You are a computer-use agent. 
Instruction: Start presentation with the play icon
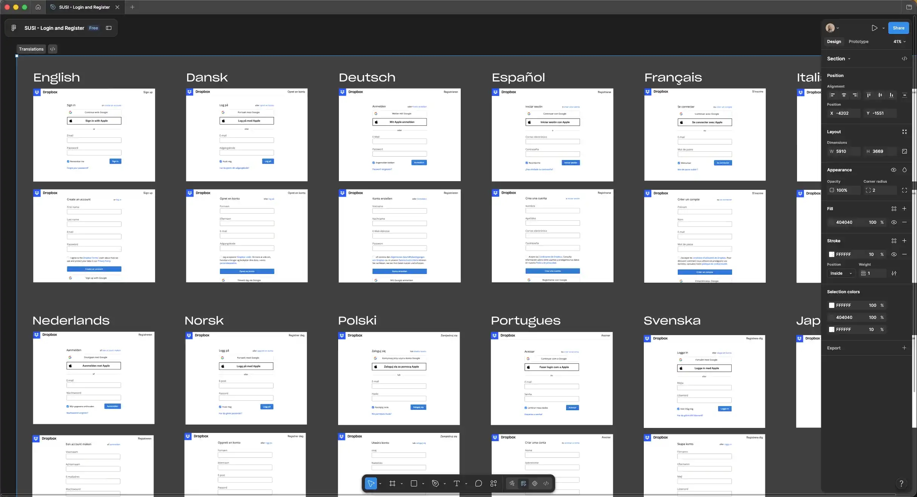[874, 28]
